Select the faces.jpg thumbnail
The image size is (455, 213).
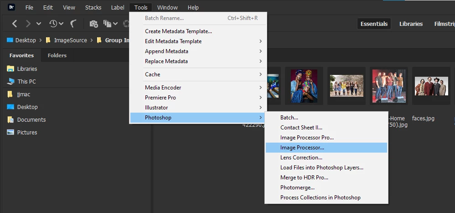point(431,86)
